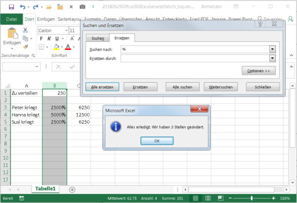Viewport: 297px width, 203px height.
Task: Click the Schließen button
Action: click(263, 87)
